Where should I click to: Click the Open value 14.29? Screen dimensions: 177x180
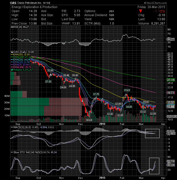[33, 11]
